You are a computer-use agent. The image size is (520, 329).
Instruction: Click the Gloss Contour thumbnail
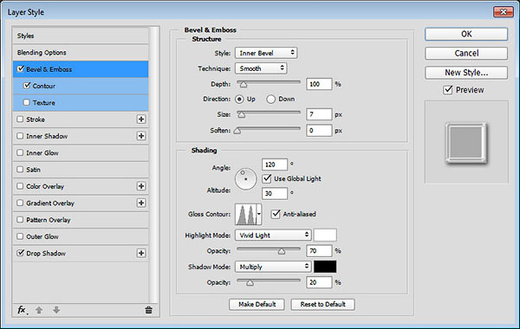(x=246, y=214)
